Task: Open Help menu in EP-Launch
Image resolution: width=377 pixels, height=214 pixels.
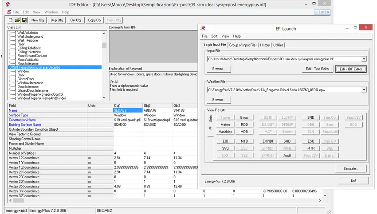Action: 236,36
